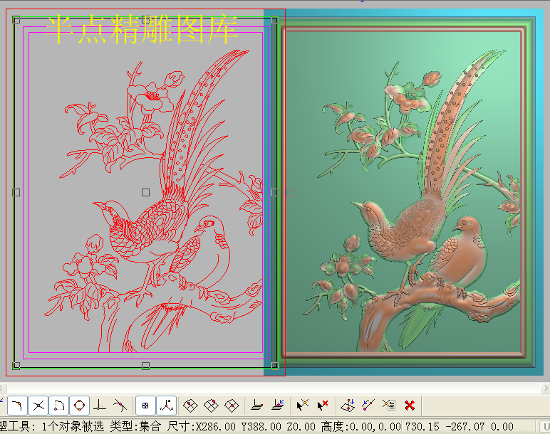Click the red line-art bird drawing
The width and height of the screenshot is (550, 434).
[x=154, y=201]
